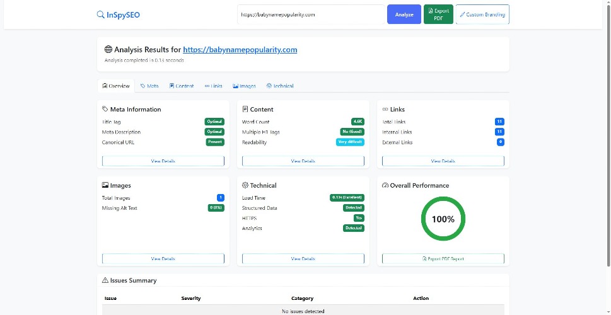
Task: View Details of Links card
Action: coord(443,161)
